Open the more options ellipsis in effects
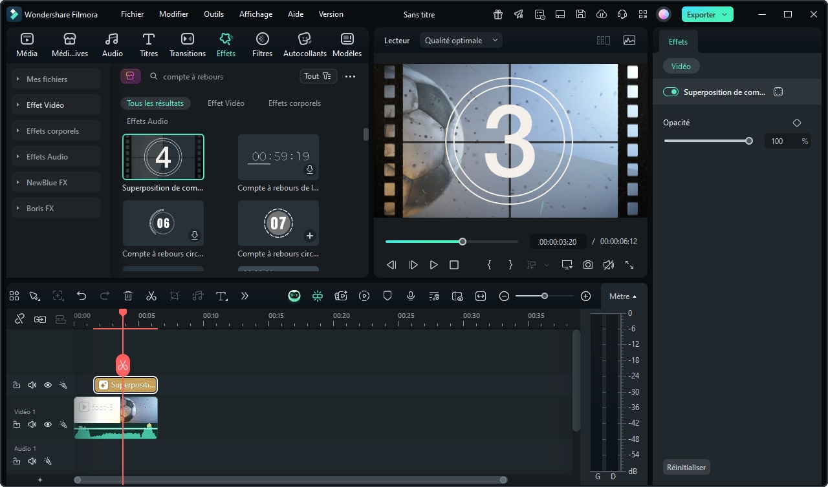 351,76
